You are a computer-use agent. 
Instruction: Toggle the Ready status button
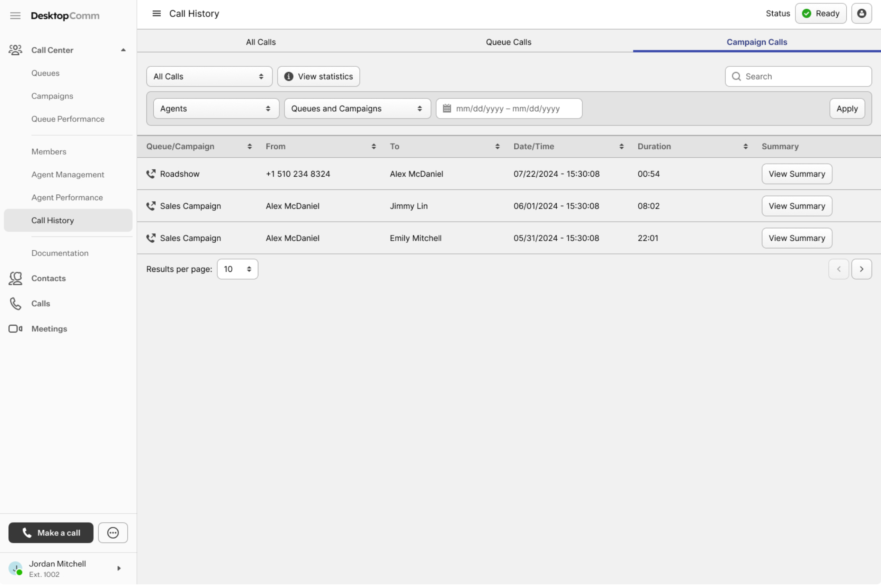click(820, 14)
